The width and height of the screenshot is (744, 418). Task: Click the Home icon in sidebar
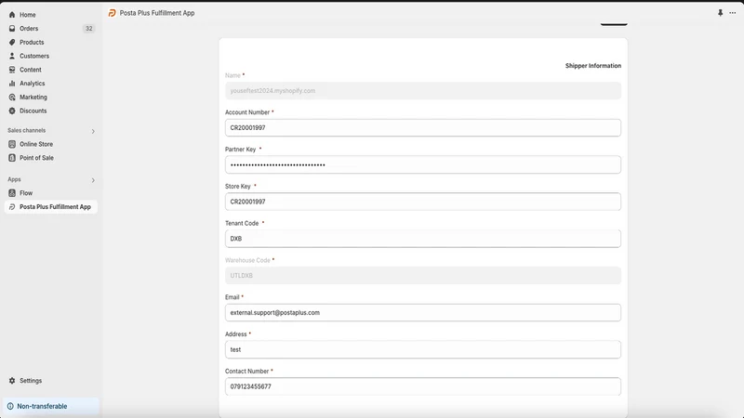(12, 15)
